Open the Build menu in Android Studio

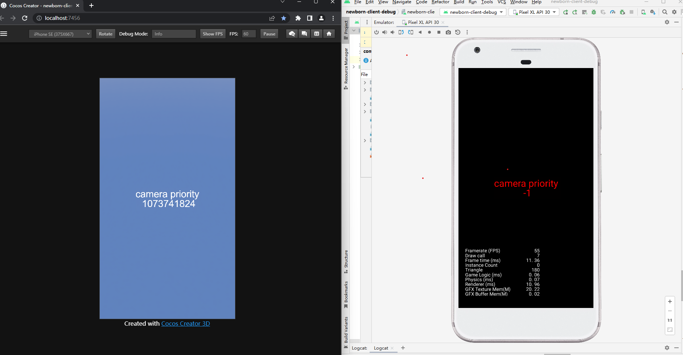[x=458, y=2]
